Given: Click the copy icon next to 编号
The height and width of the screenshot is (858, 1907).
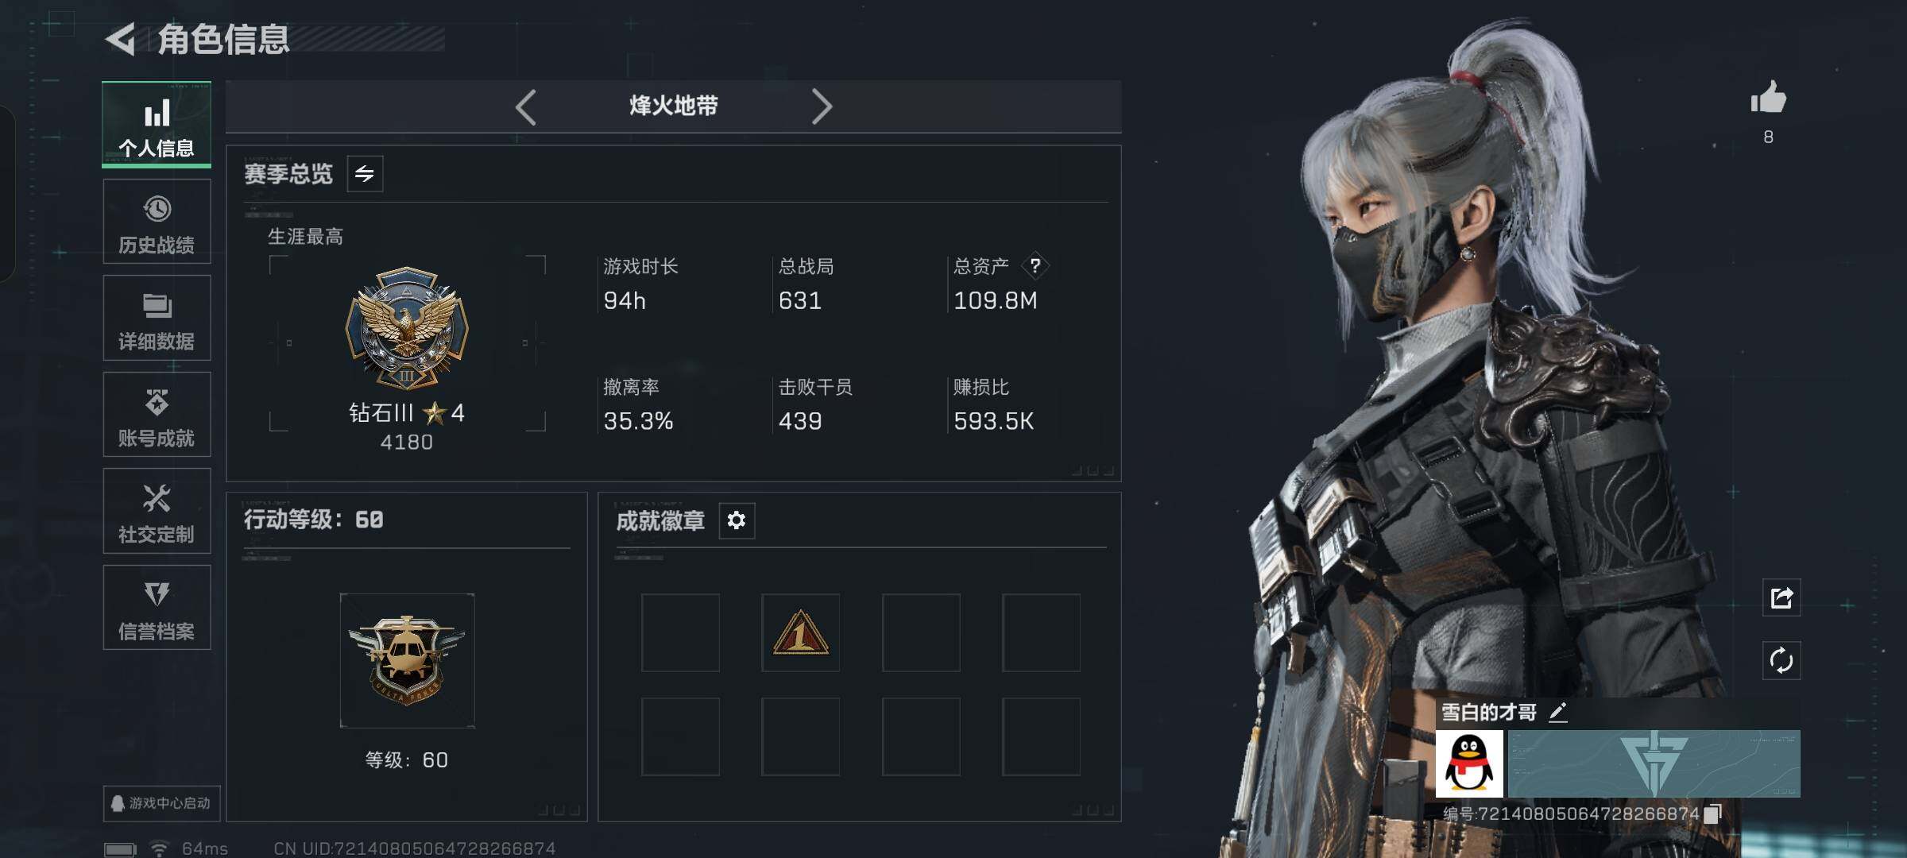Looking at the screenshot, I should 1713,814.
